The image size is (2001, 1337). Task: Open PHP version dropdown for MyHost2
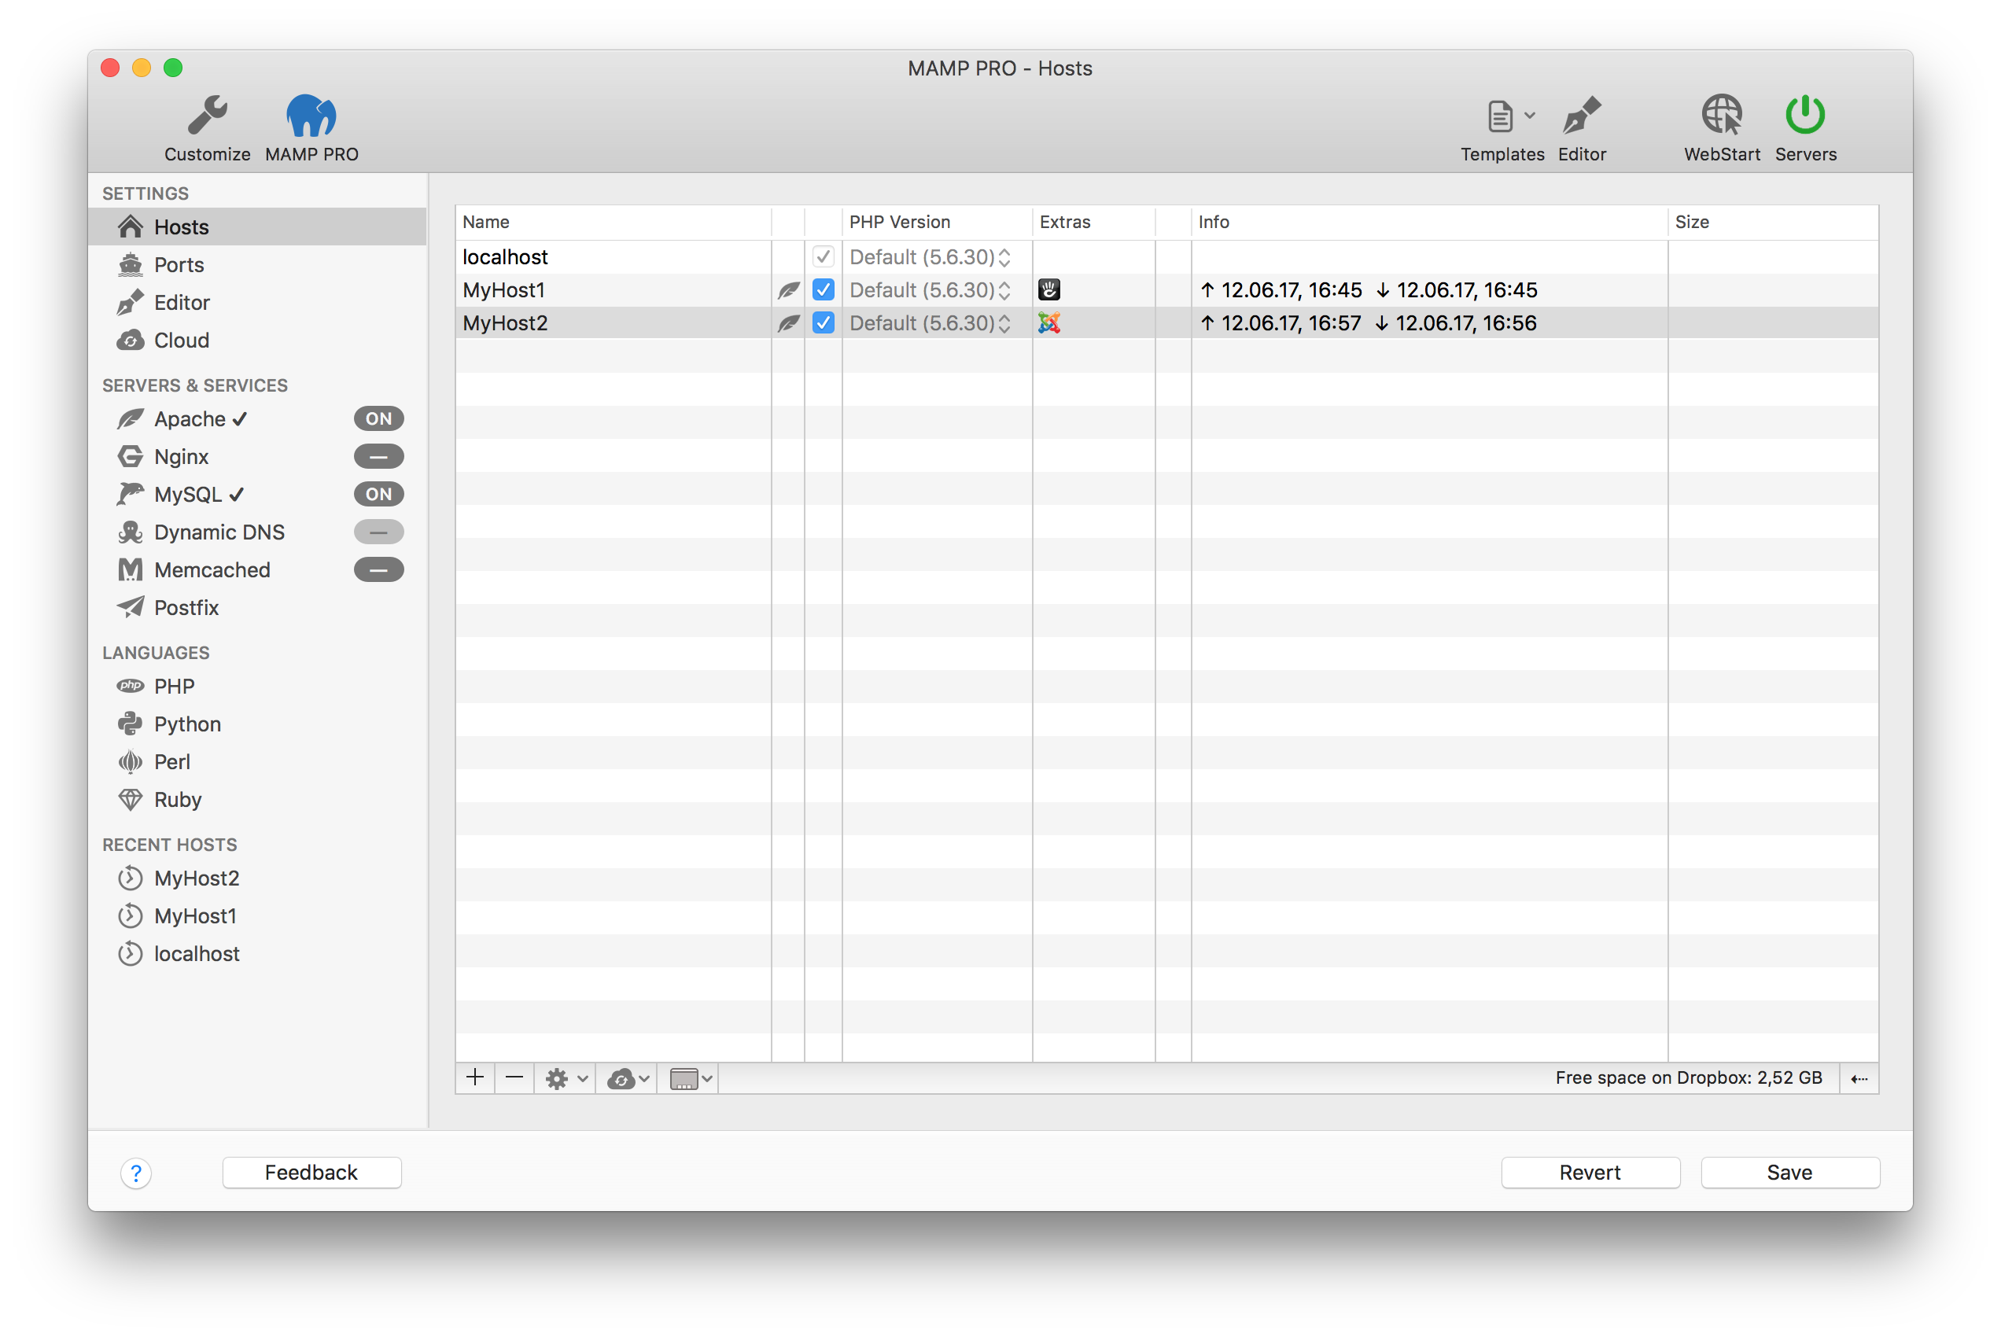click(929, 323)
